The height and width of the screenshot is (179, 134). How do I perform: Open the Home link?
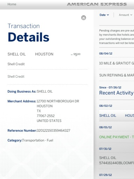pos(12,4)
